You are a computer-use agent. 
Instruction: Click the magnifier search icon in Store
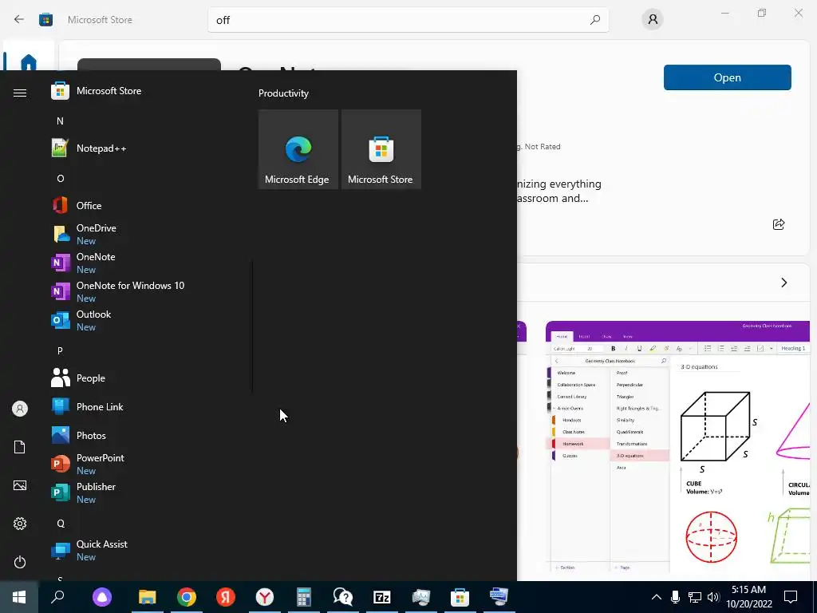tap(595, 20)
